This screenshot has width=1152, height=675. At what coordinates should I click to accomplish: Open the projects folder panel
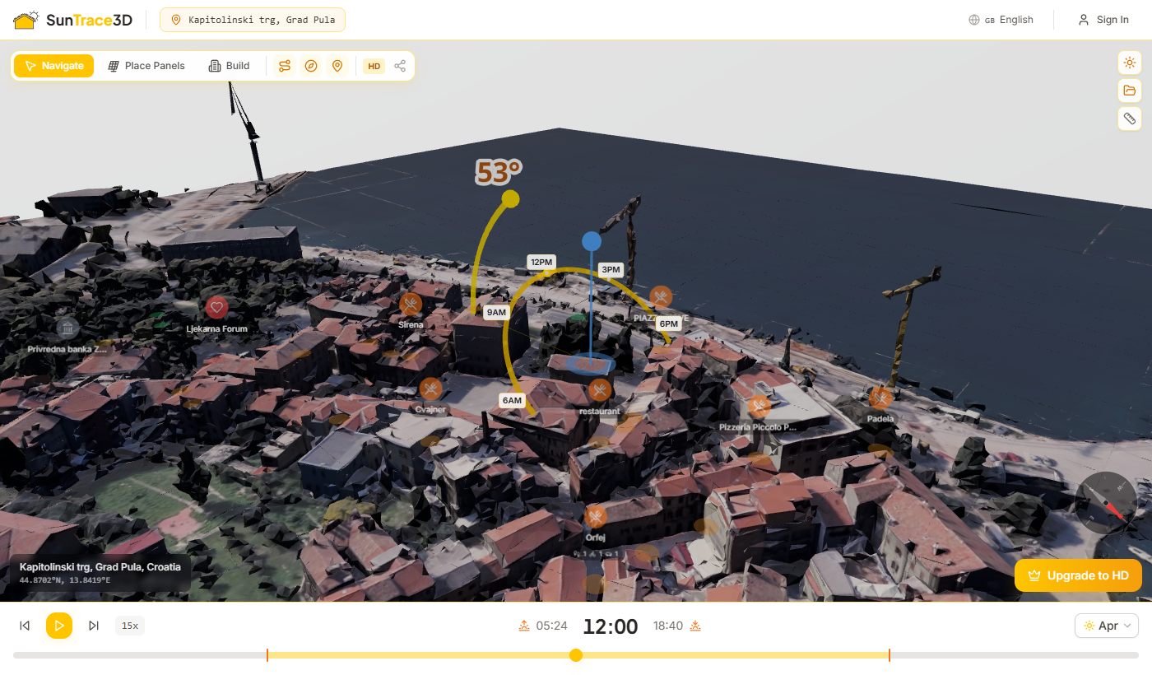coord(1129,91)
